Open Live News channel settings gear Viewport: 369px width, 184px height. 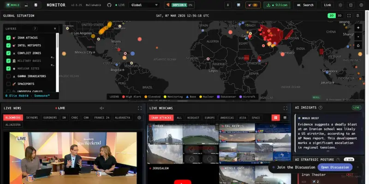click(139, 118)
